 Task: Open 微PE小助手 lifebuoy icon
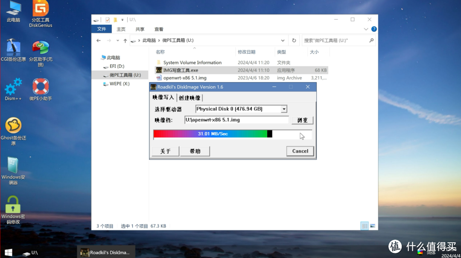(x=41, y=89)
